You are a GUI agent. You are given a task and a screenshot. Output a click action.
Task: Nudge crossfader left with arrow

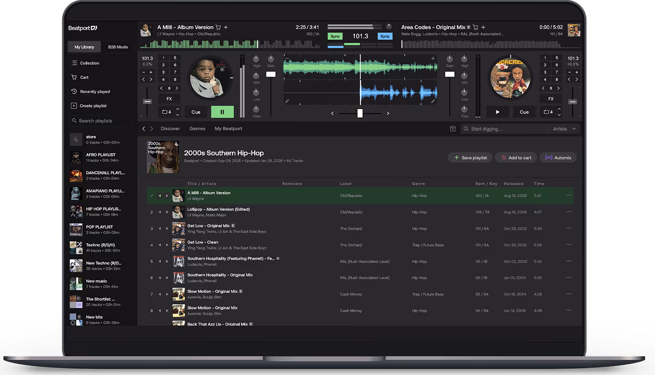point(333,113)
